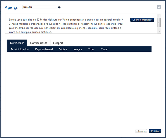The image size is (166, 138).
Task: Click the mobile visitors notice text
Action: tap(66, 26)
